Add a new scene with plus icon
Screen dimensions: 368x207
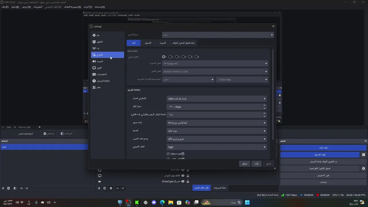(x=3, y=188)
